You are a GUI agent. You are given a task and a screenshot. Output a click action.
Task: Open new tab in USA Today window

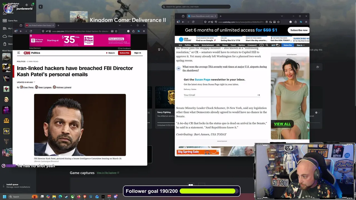click(221, 16)
